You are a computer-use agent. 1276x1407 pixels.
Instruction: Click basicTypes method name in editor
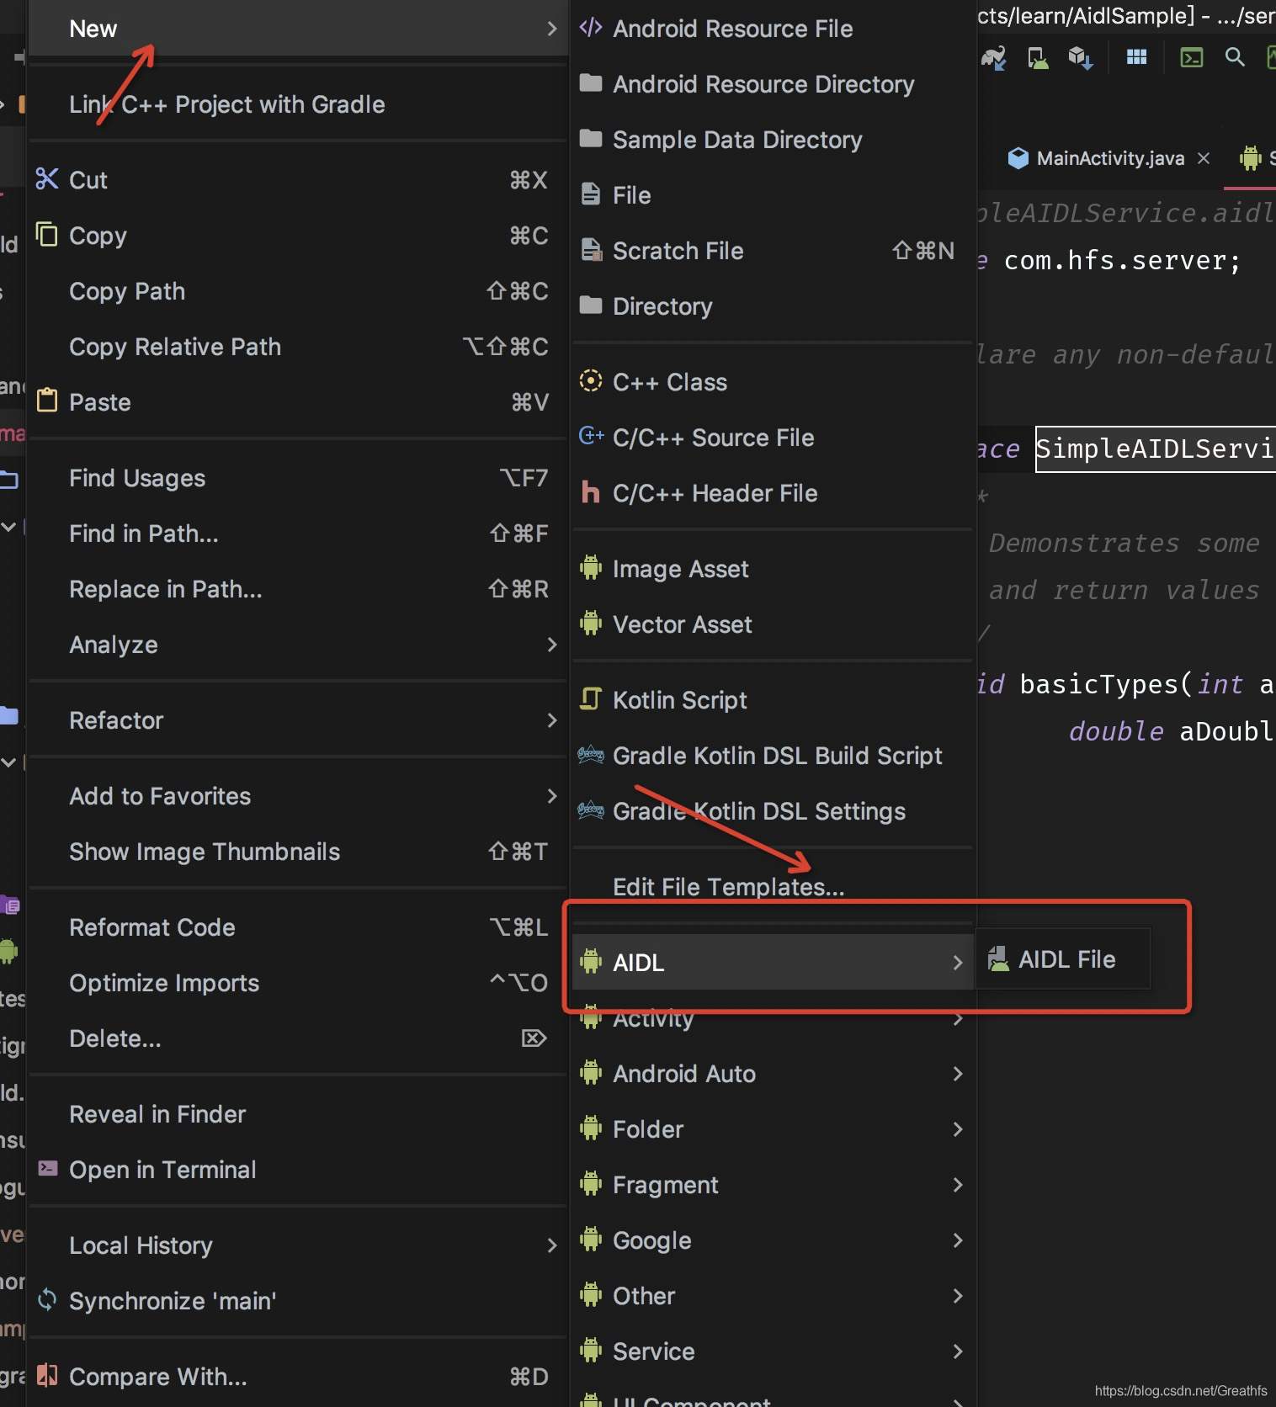[x=1099, y=684]
